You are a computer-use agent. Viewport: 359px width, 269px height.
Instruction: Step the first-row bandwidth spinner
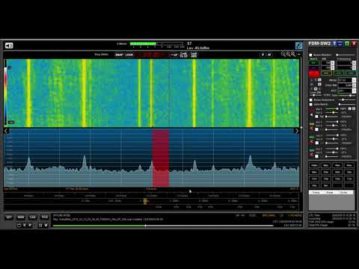pyautogui.click(x=332, y=63)
